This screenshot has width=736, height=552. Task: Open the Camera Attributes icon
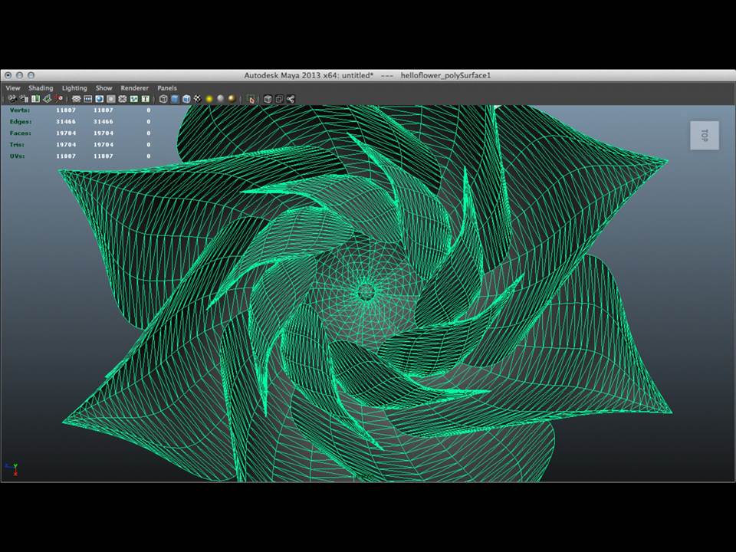point(24,99)
